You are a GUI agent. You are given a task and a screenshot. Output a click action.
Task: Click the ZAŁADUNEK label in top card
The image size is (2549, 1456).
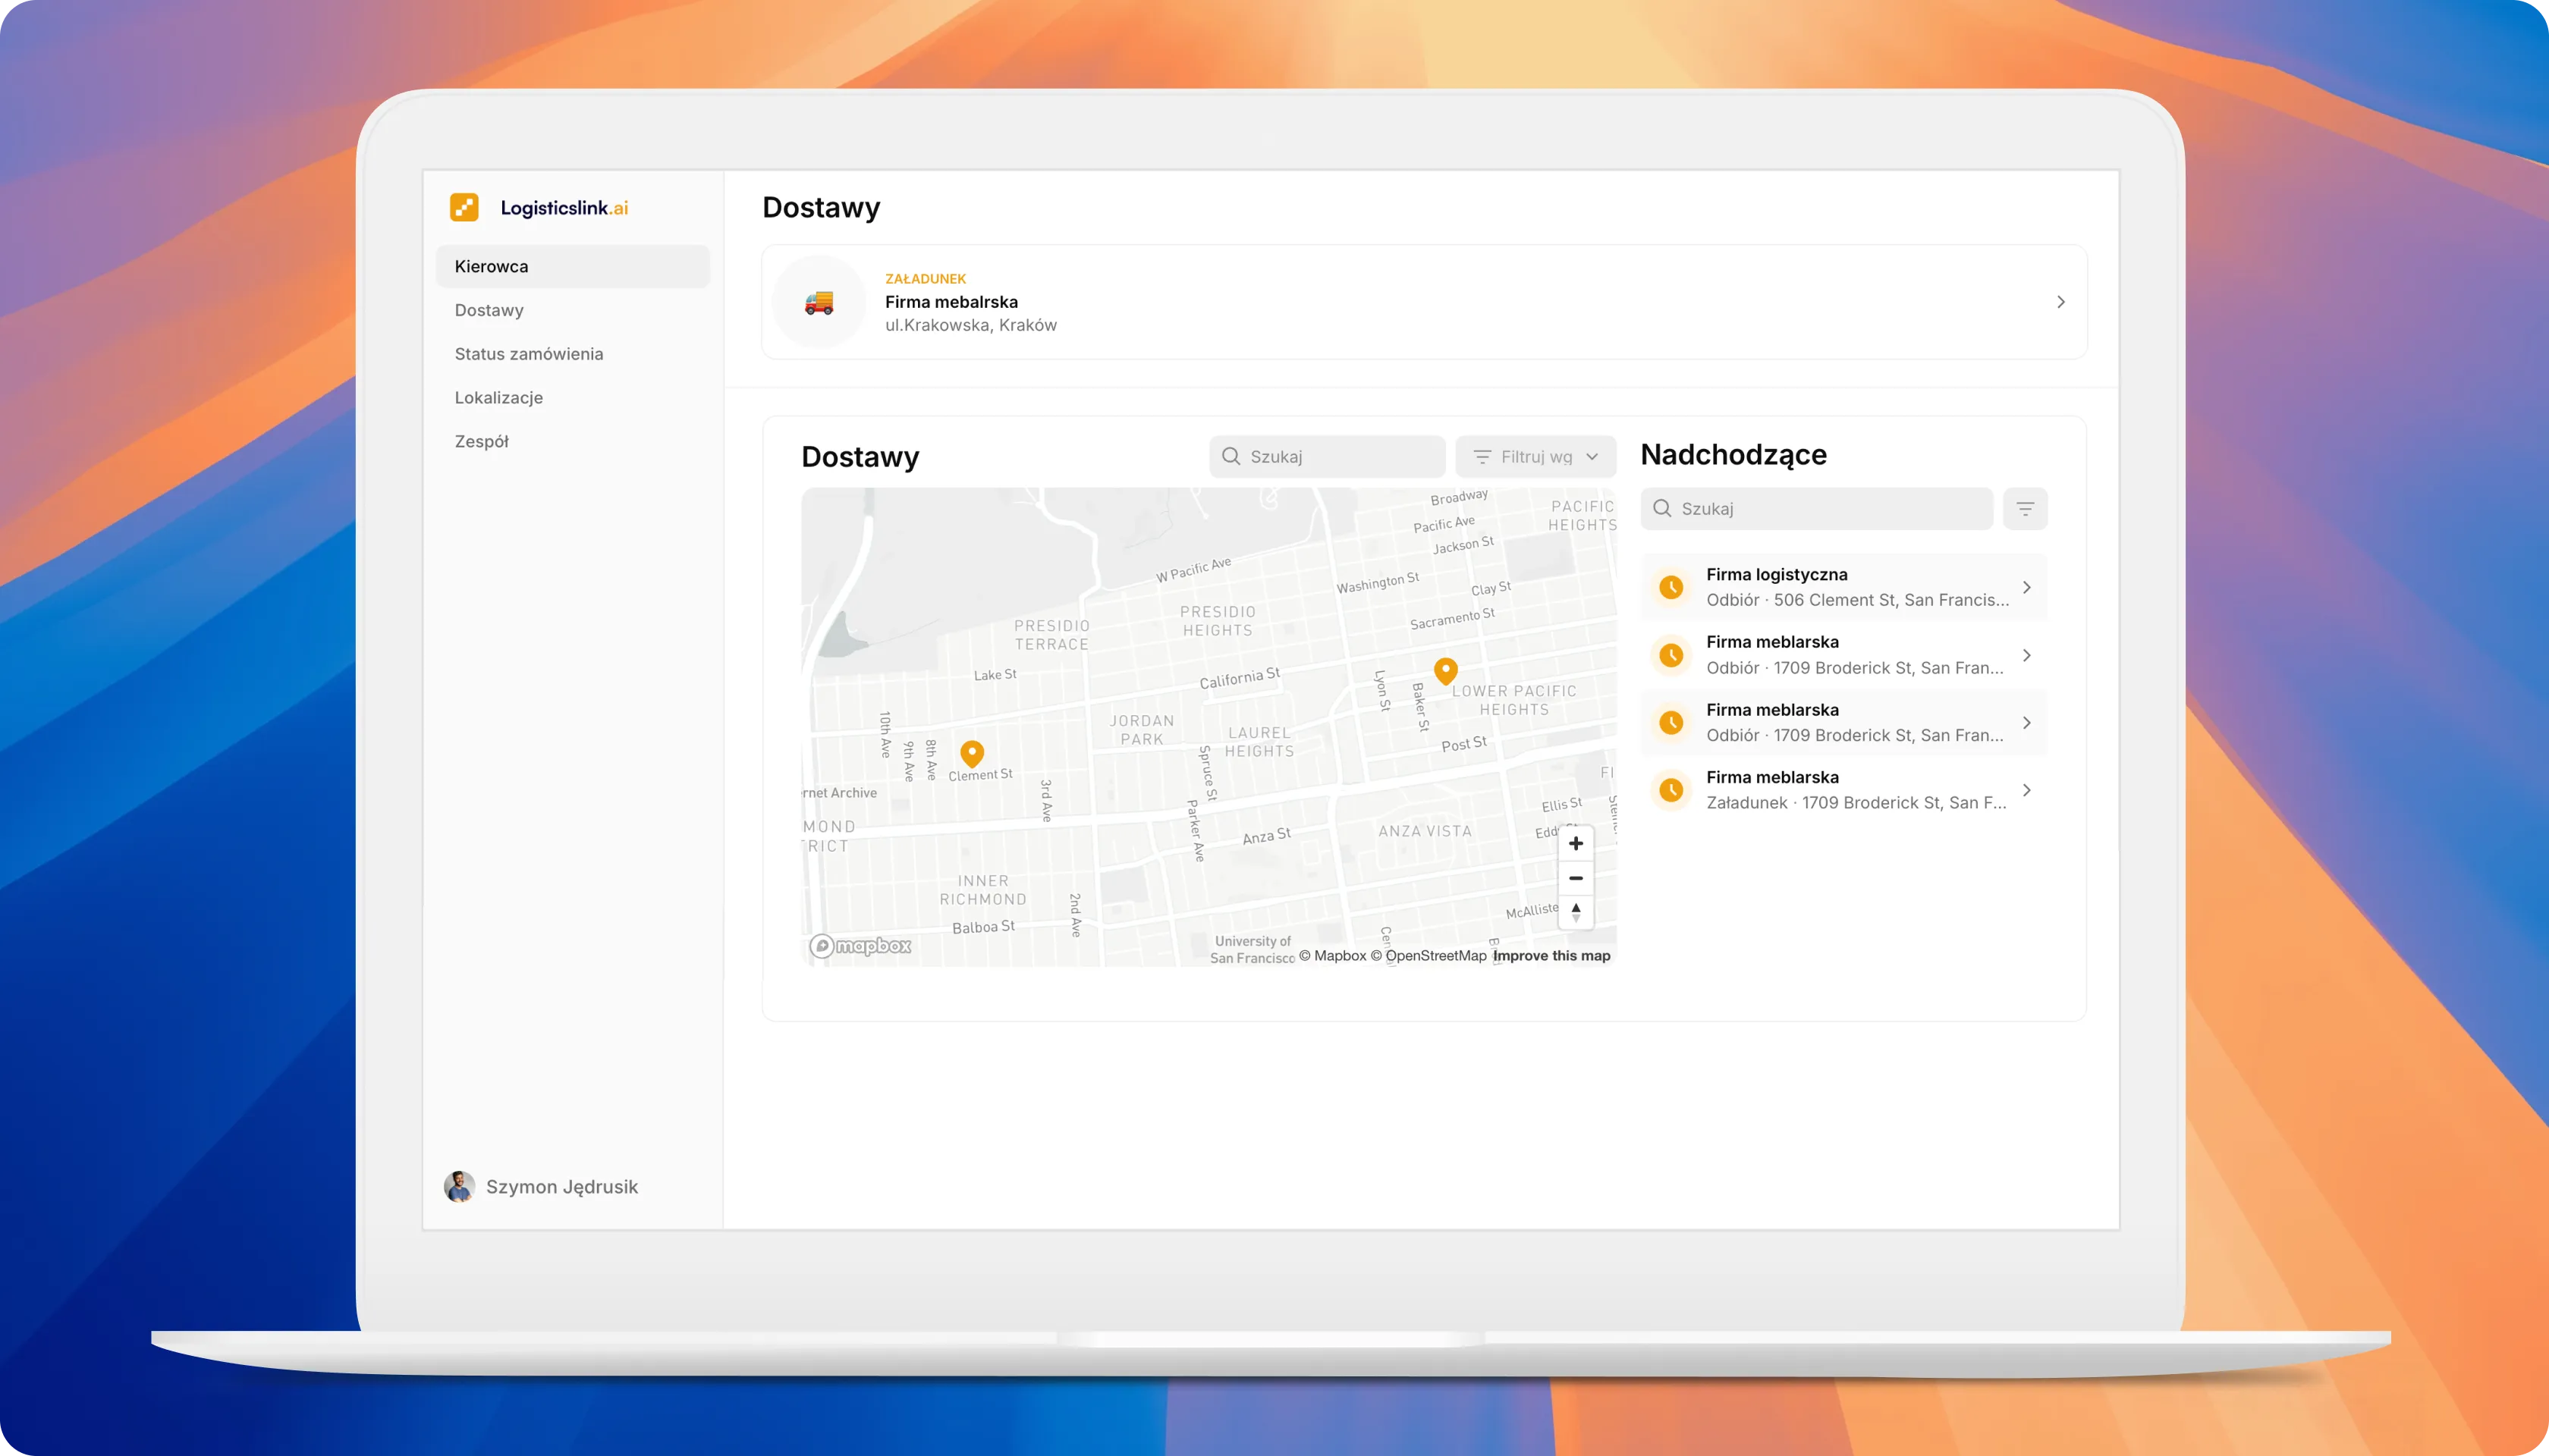point(926,279)
